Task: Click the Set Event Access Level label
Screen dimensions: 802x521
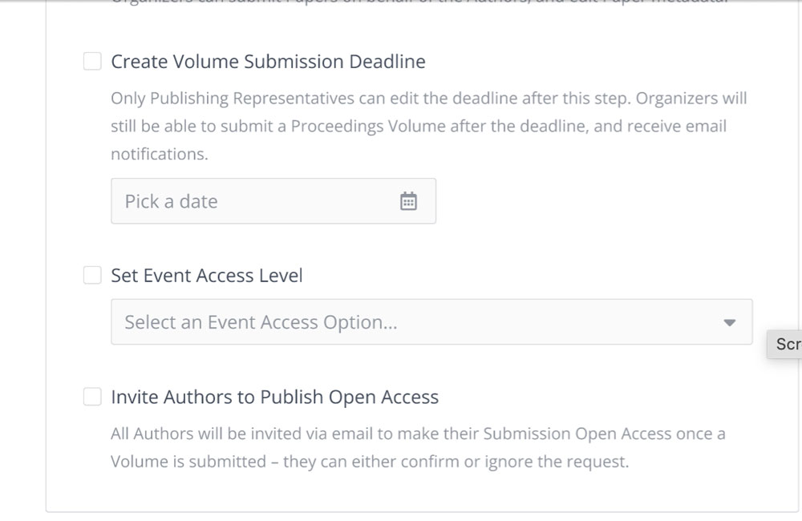Action: (x=207, y=276)
